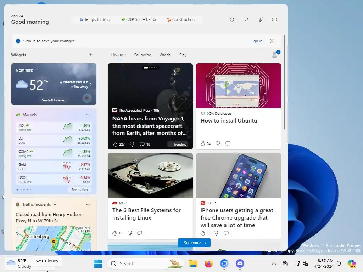Comment on File Systems Linux article

(140, 233)
